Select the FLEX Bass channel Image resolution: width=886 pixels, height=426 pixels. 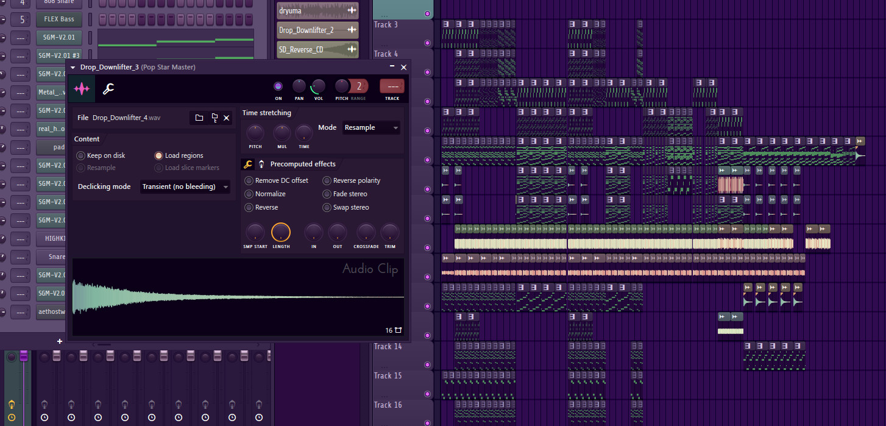coord(58,19)
